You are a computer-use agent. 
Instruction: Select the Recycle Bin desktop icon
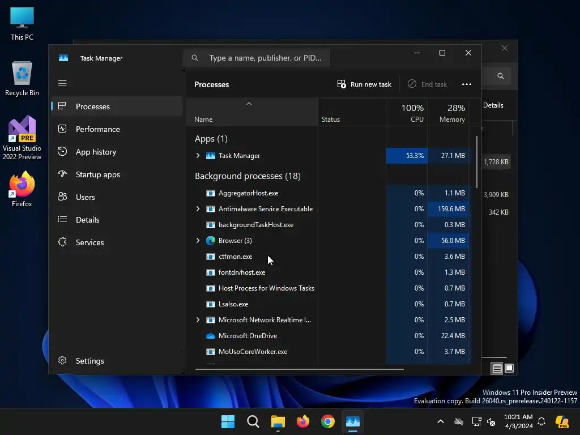(x=22, y=79)
